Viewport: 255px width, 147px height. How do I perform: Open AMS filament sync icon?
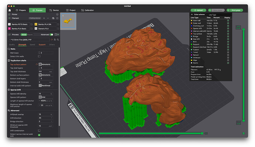[53, 18]
